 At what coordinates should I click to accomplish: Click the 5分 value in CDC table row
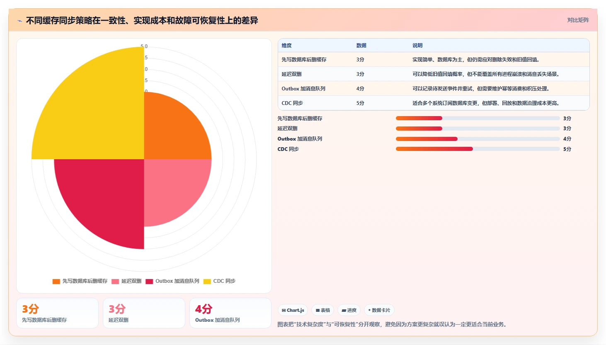(x=360, y=103)
